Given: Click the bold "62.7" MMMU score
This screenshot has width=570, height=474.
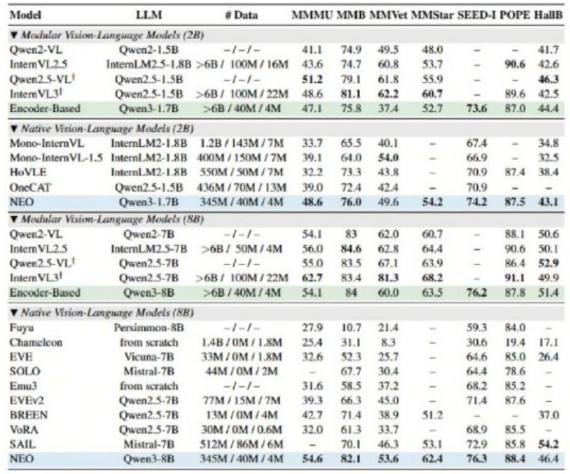Looking at the screenshot, I should [x=312, y=278].
